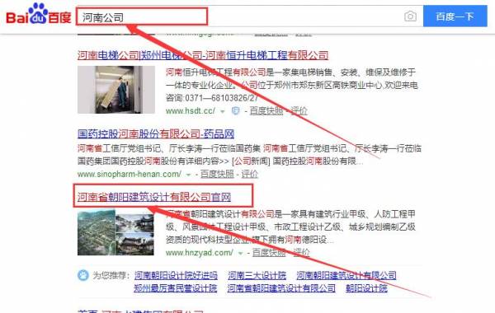This screenshot has width=495, height=313.
Task: Expand dropdown arrow next to www.sinopharm-henan.com
Action: coord(188,175)
